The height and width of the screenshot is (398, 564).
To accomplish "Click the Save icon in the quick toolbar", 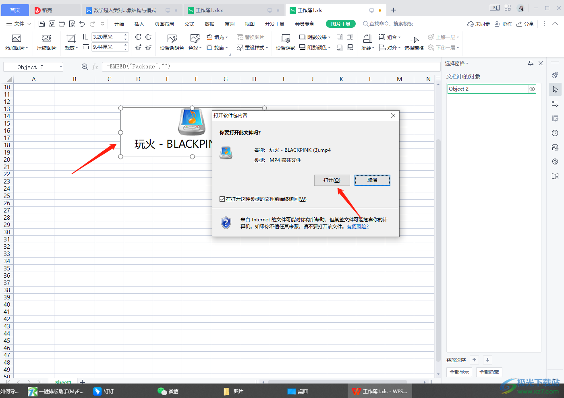I will pos(41,24).
